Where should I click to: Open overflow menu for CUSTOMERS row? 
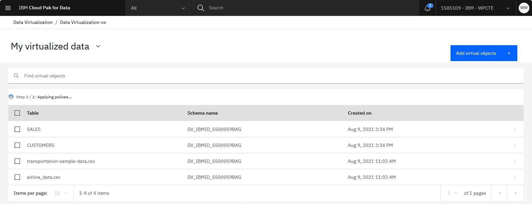tap(515, 145)
